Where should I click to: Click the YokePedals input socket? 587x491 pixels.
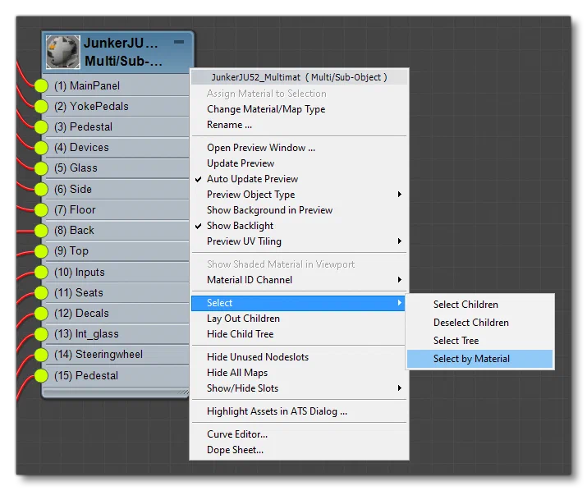(41, 107)
